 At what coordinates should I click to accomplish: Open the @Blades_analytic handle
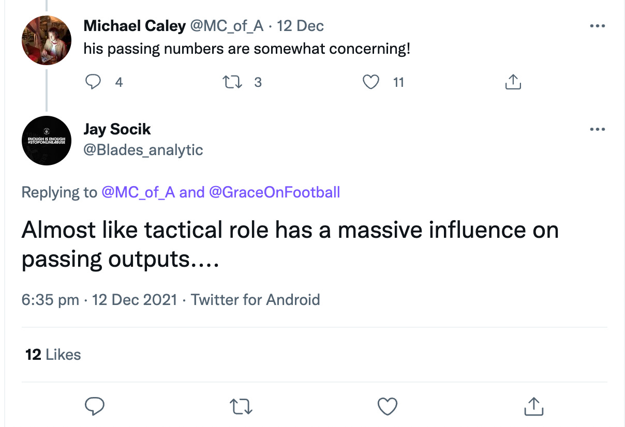pyautogui.click(x=143, y=150)
